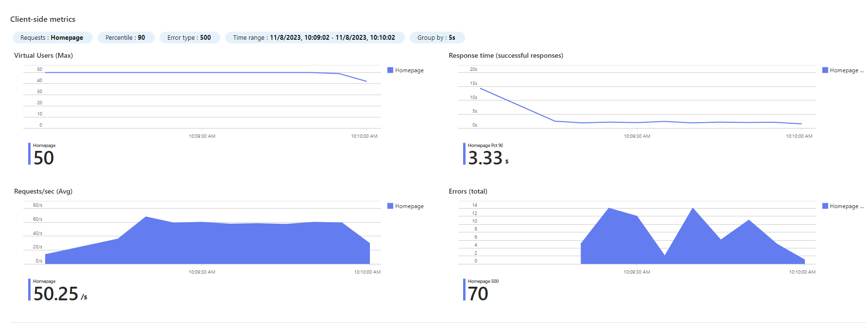This screenshot has width=866, height=327.
Task: Toggle Homepage legend in Requests/sec chart
Action: [405, 206]
